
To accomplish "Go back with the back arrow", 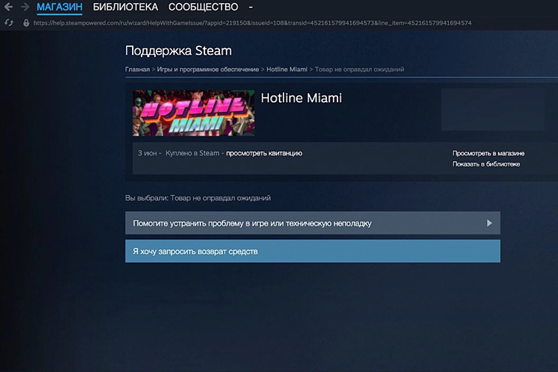I will pos(8,7).
